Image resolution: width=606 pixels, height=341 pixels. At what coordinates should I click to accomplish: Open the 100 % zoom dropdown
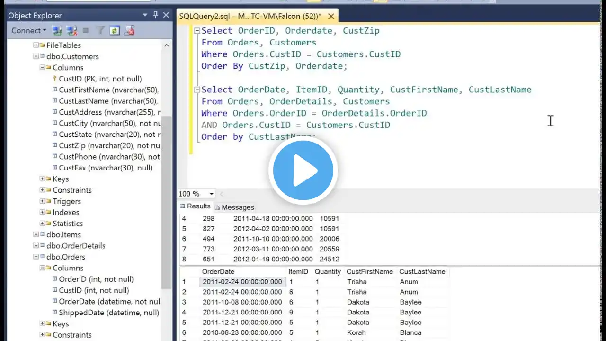click(211, 194)
